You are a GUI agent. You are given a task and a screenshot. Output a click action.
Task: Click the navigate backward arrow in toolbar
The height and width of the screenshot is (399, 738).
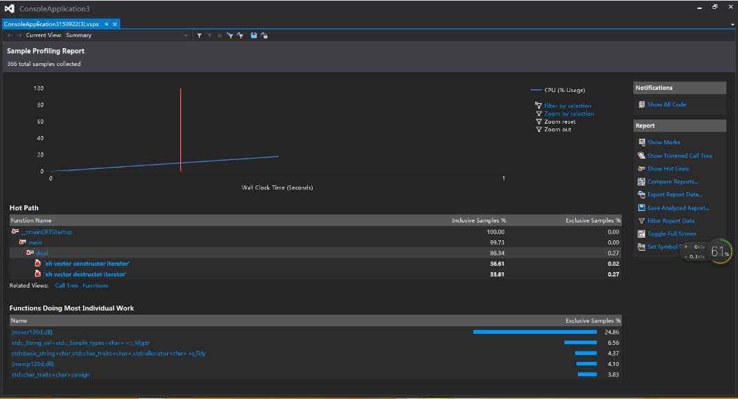click(10, 35)
